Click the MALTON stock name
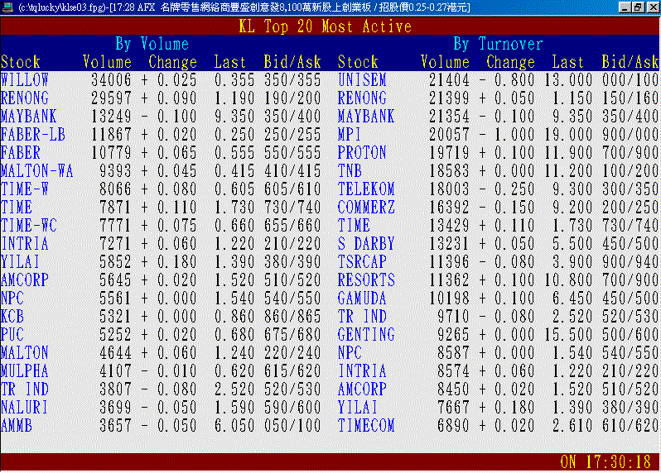The image size is (661, 473). (x=25, y=353)
